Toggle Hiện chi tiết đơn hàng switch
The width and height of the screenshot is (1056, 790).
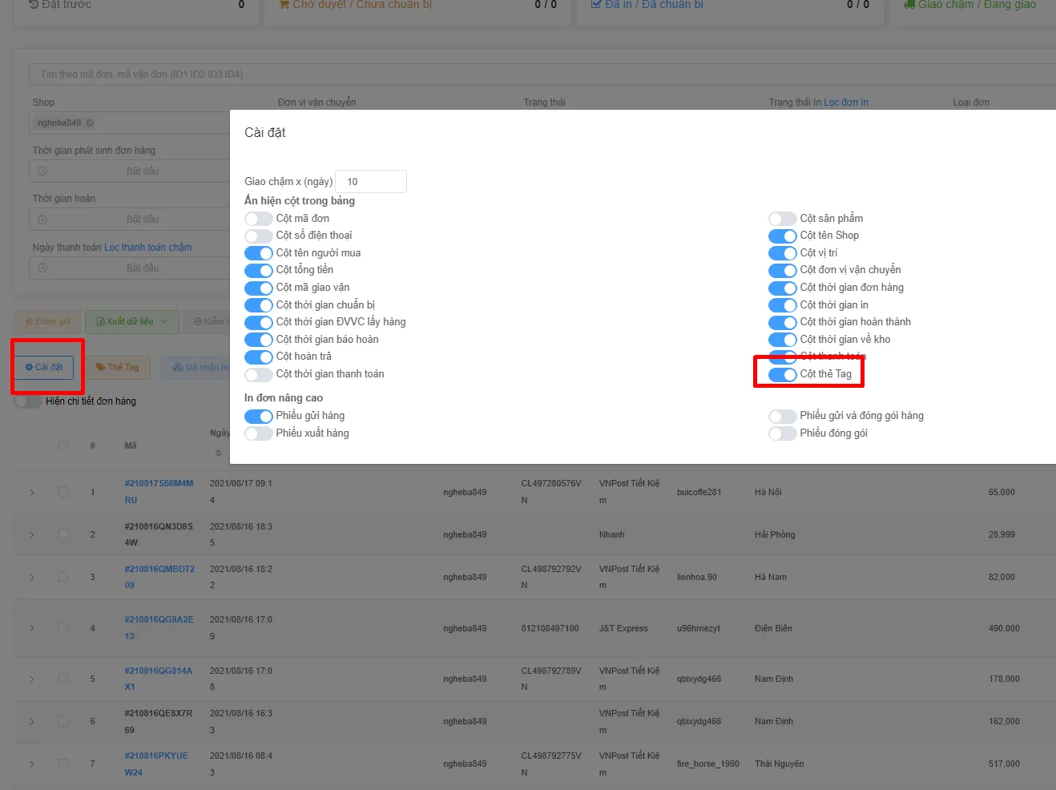(28, 401)
